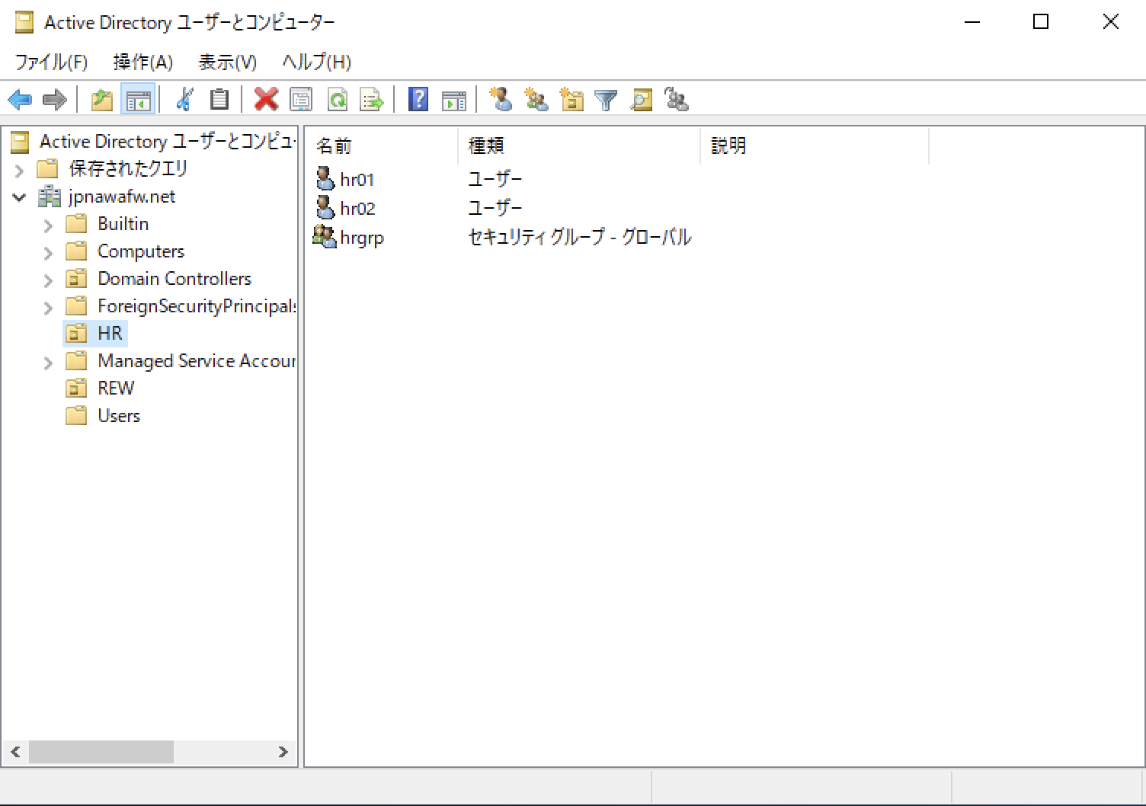
Task: Minimize the Active Directory window
Action: (x=972, y=22)
